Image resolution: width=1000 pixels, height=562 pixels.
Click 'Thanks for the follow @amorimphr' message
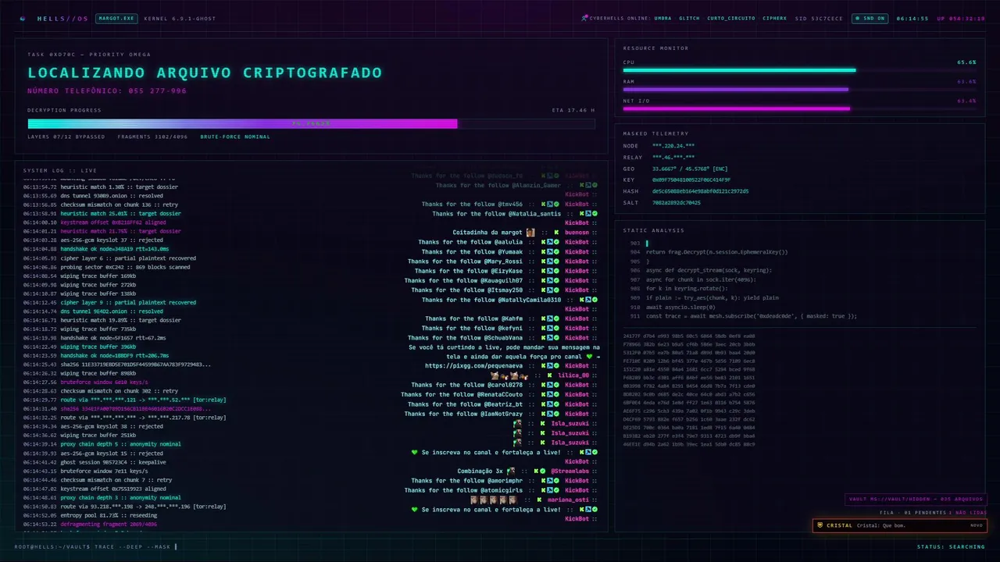(466, 481)
